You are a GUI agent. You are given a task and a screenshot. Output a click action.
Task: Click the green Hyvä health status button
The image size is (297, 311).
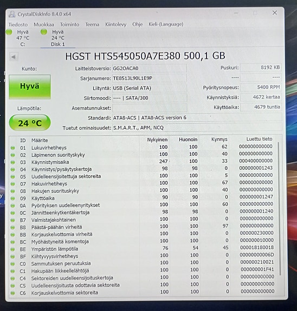pyautogui.click(x=30, y=87)
